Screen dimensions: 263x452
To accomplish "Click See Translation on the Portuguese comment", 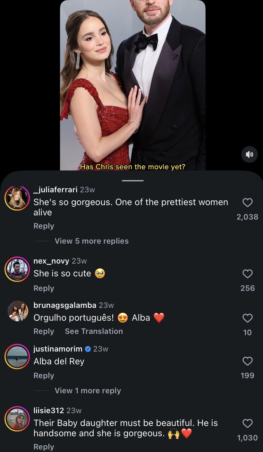I will point(94,331).
